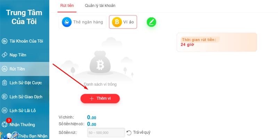Click the Bitcoin coin icon beside Ví ảo
The width and height of the screenshot is (278, 139).
point(117,22)
